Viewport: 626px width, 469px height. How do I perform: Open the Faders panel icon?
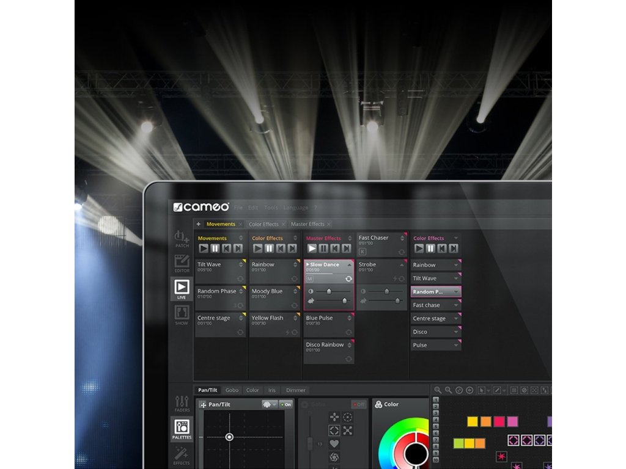pos(182,404)
